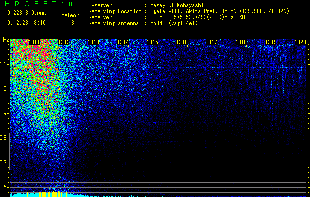This screenshot has height=197, width=310.
Task: Select receiver text ICOM IC-575 53.7492 MHz
Action: 198,17
